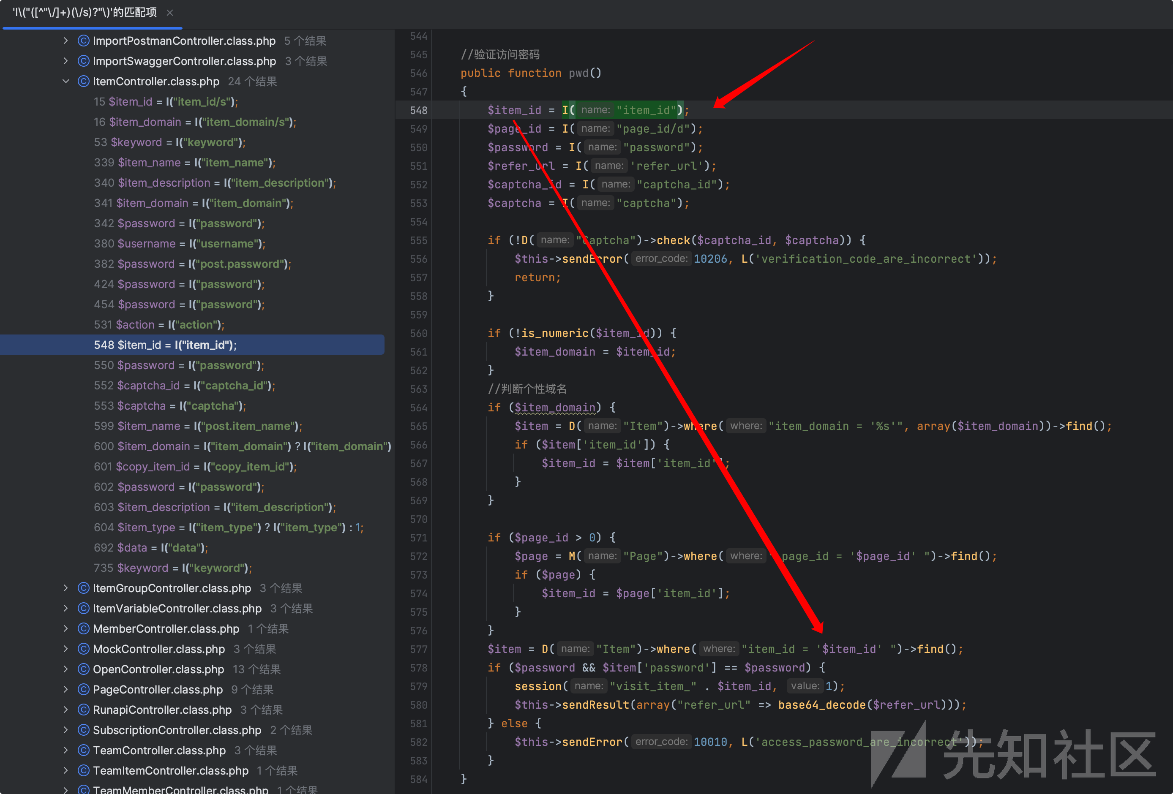Screen dimensions: 1173x794
Task: Click PageController class file icon
Action: click(x=84, y=689)
